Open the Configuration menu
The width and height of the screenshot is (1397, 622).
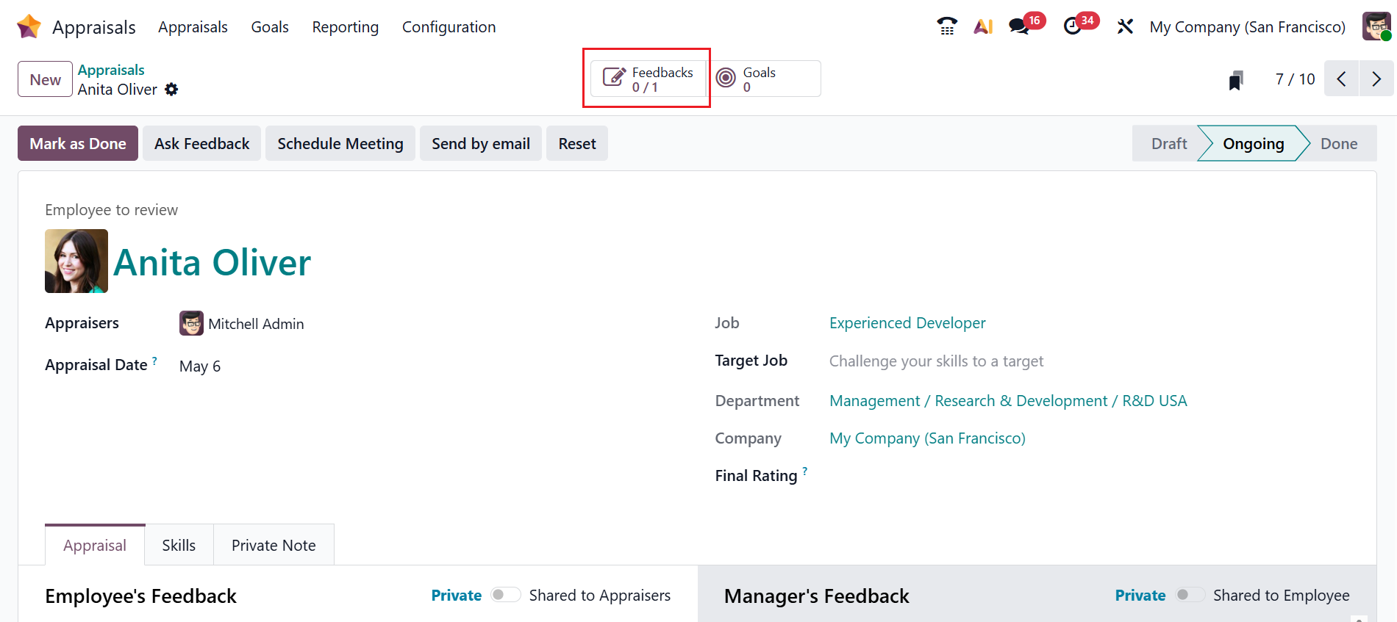coord(449,27)
